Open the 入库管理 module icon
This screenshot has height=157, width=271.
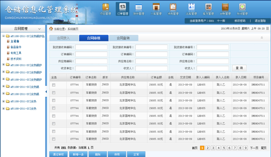point(156,7)
